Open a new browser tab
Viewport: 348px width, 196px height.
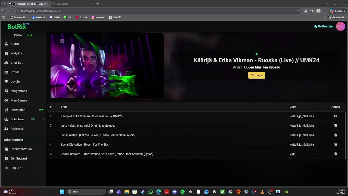(x=98, y=4)
